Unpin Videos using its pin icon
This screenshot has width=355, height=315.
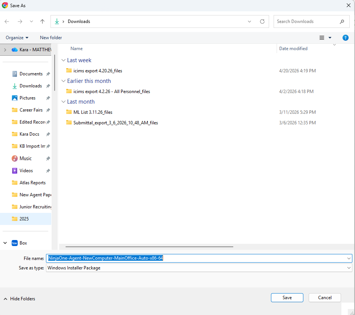click(x=48, y=171)
